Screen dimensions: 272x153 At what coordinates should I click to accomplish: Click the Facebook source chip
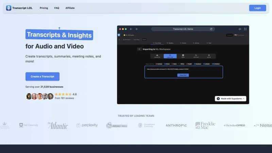click(x=198, y=64)
